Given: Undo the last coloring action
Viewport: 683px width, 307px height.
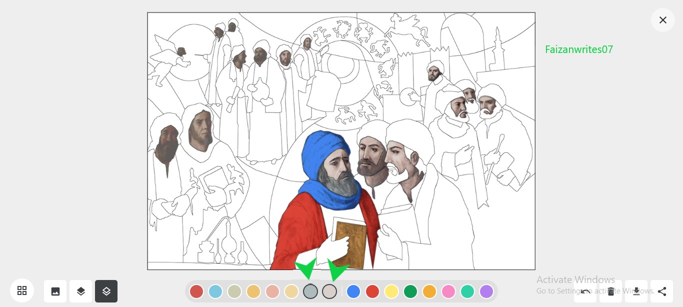Looking at the screenshot, I should point(585,291).
